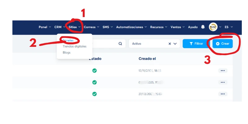248x124 pixels.
Task: Open the user profile avatar
Action: pos(213,27)
